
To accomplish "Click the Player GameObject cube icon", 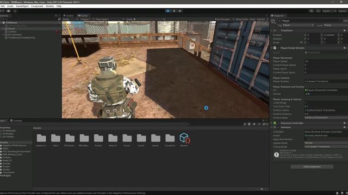I will tap(273, 21).
